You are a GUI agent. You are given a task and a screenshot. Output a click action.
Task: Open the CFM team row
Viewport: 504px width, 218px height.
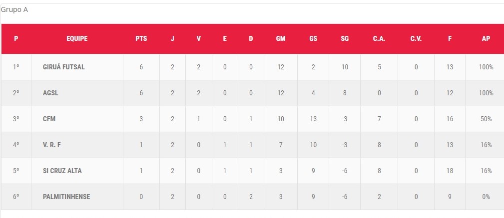(x=49, y=119)
